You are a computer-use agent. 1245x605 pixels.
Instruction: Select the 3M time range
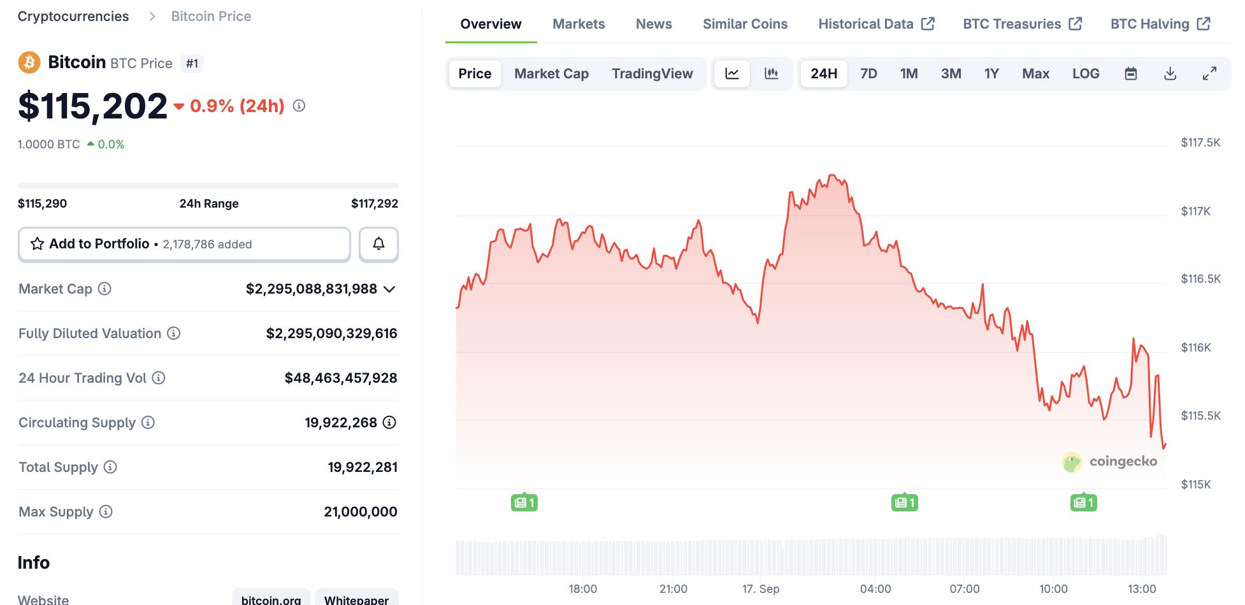[x=951, y=74]
